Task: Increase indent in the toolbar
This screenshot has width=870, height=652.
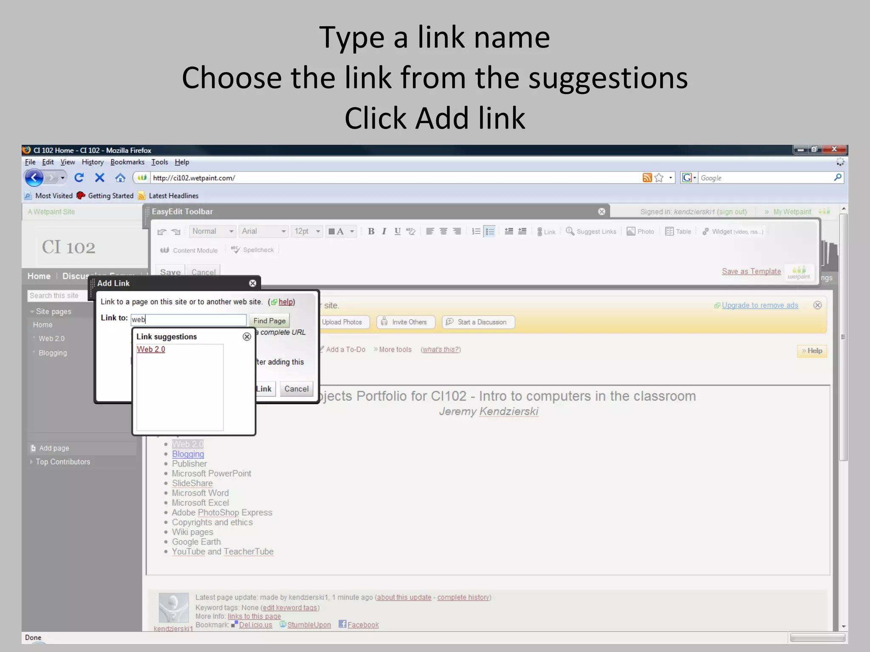Action: coord(522,231)
